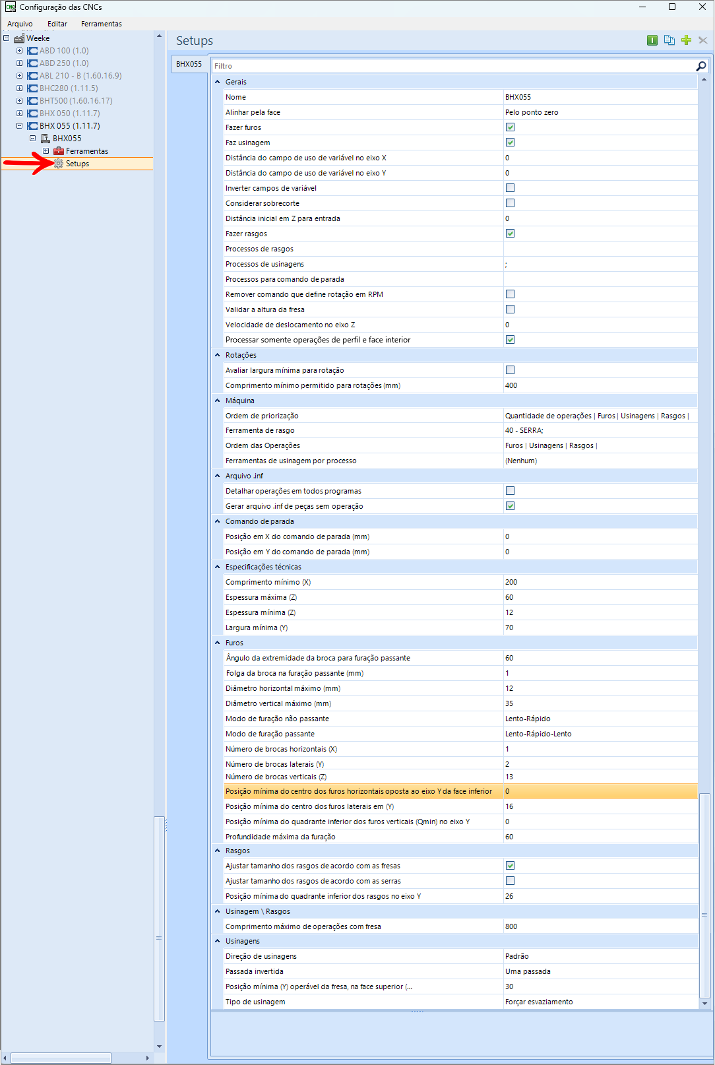
Task: Open the Ferramentas menu
Action: [x=102, y=24]
